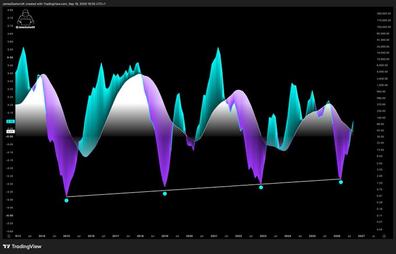Viewport: 396px width, 254px height.
Task: Click the 200,000.00 price label on right axis
Action: [383, 13]
